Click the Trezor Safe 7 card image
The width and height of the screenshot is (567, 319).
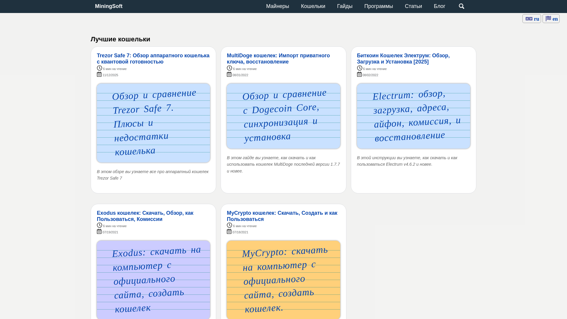pyautogui.click(x=153, y=123)
